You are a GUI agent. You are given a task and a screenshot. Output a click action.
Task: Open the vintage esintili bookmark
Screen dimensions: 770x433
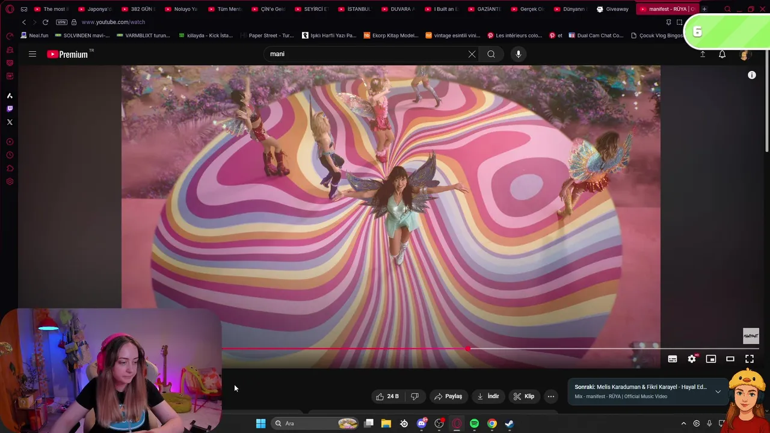[x=453, y=35]
